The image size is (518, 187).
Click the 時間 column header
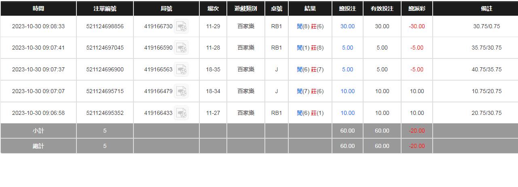click(38, 8)
